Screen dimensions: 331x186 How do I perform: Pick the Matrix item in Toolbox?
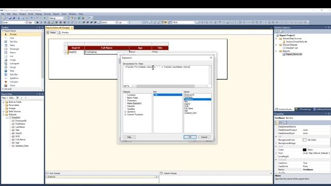click(x=12, y=53)
